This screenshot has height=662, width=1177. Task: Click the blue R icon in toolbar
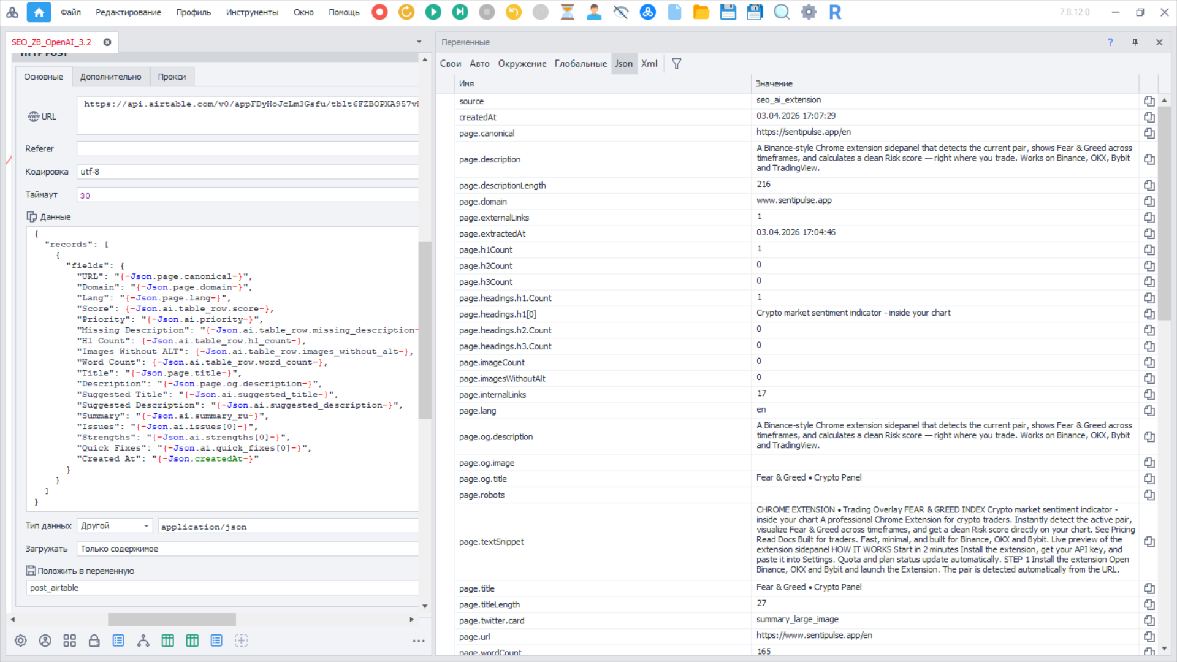(x=835, y=12)
